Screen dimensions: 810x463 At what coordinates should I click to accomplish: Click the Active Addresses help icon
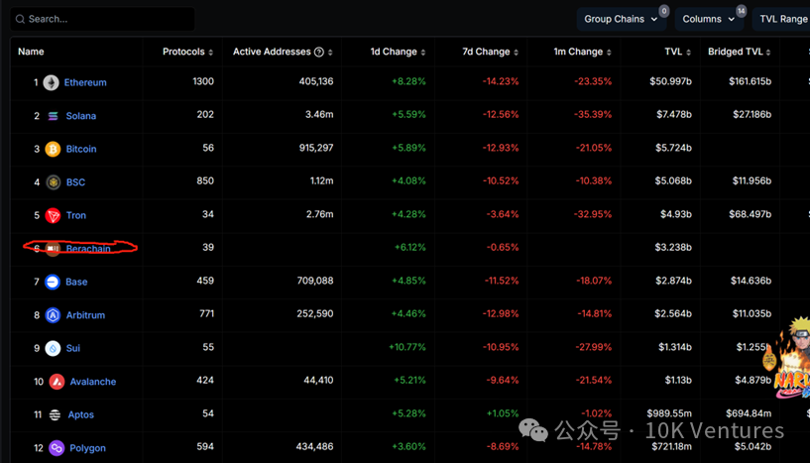[319, 52]
